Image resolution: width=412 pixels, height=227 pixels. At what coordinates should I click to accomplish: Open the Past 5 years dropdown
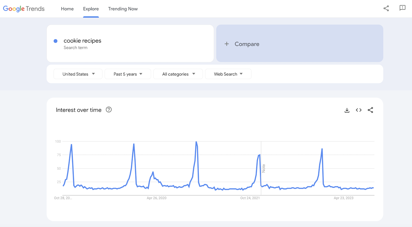point(128,74)
